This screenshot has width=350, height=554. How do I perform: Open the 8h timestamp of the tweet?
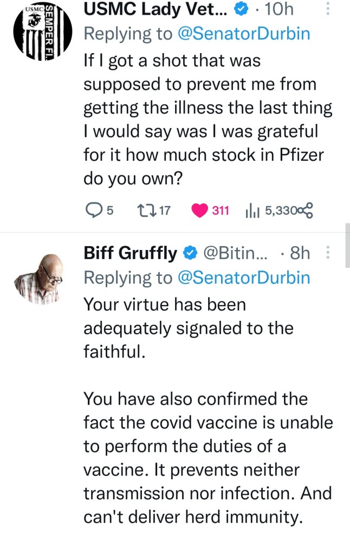(x=300, y=253)
